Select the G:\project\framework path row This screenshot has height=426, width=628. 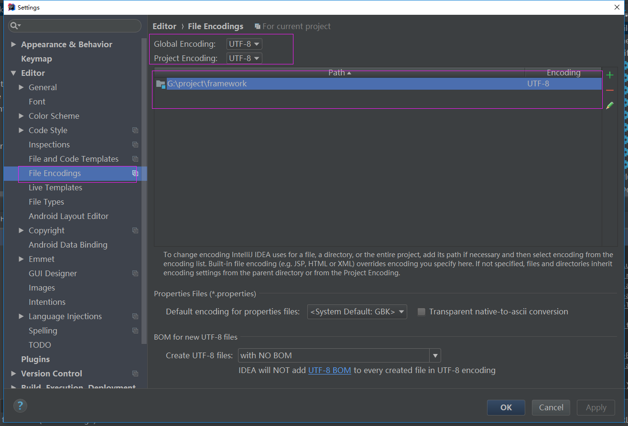378,84
